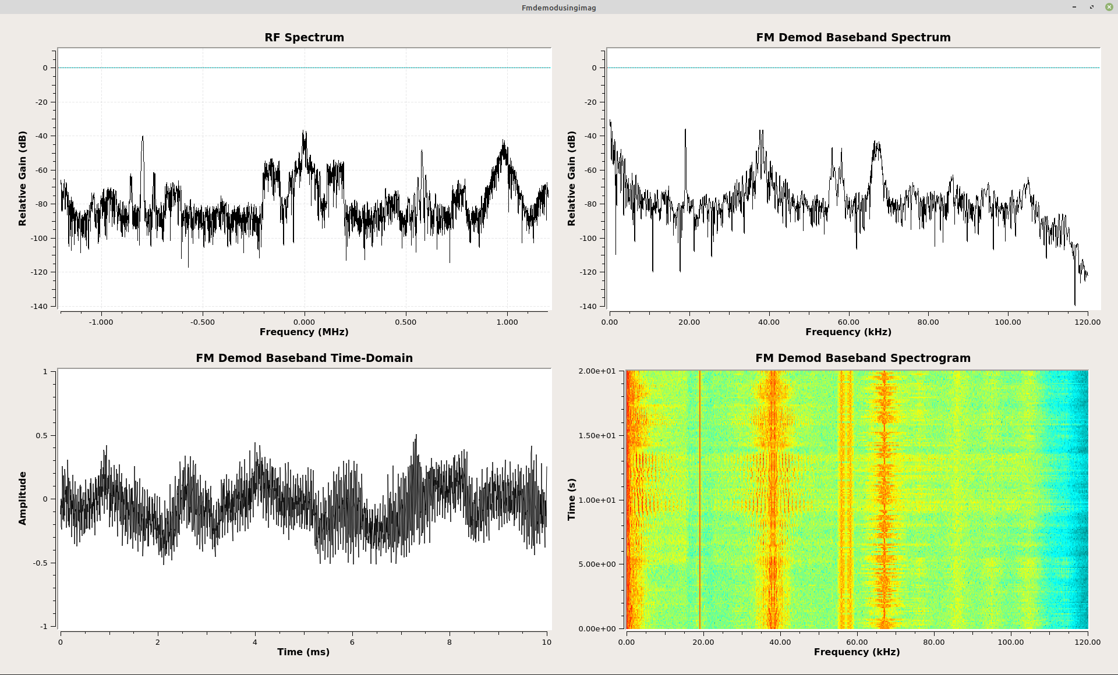This screenshot has width=1118, height=675.
Task: Click the spectrogram Time (s) axis label
Action: tap(572, 499)
